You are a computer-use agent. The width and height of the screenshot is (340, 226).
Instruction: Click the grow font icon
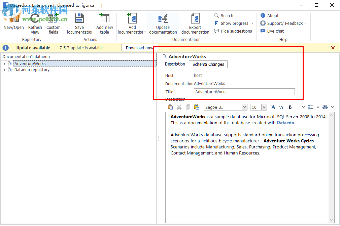point(273,107)
